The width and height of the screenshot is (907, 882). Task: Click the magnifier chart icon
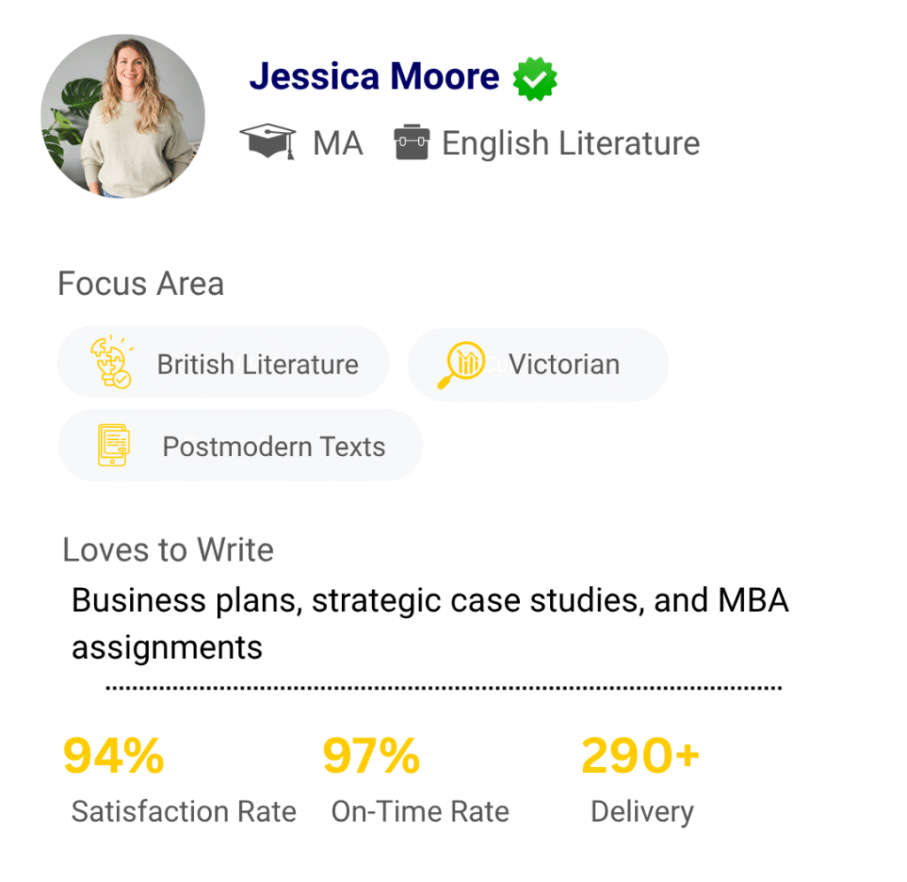(461, 364)
